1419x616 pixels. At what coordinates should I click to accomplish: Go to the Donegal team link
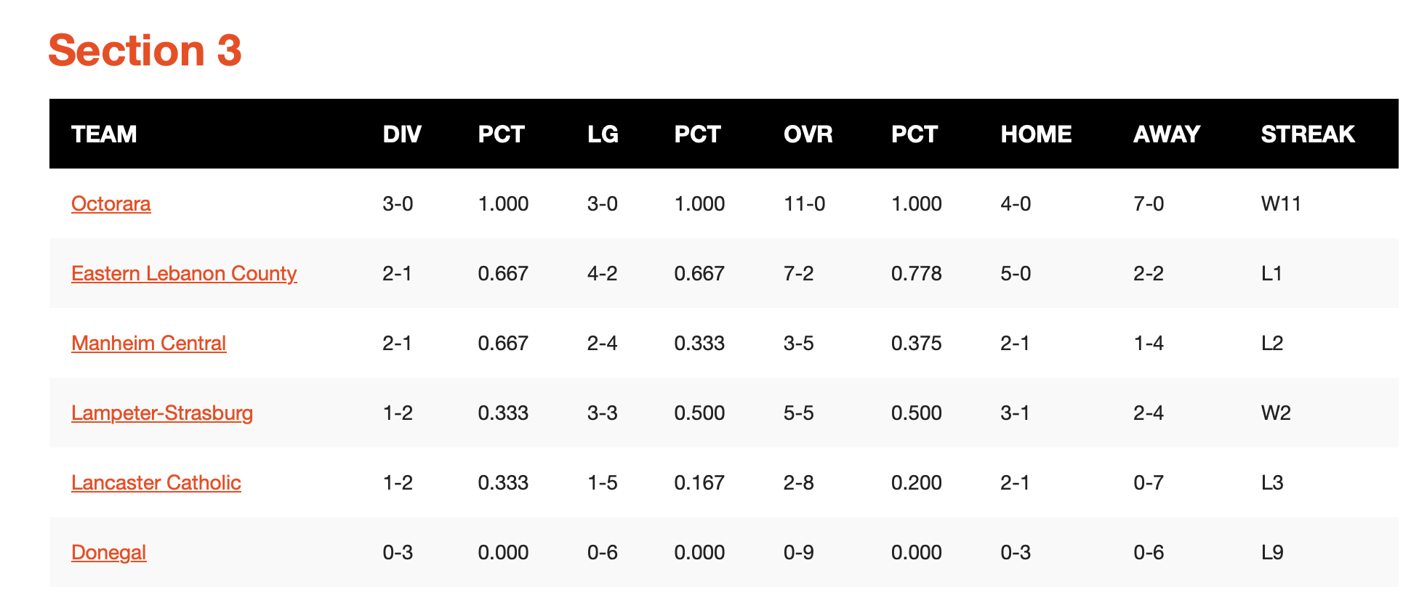tap(108, 552)
